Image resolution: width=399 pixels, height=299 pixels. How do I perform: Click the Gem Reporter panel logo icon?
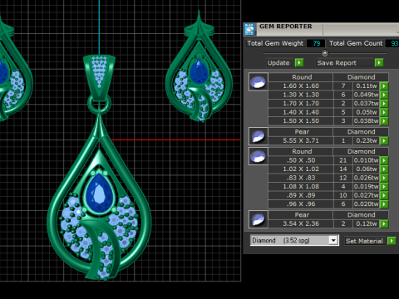(x=249, y=29)
